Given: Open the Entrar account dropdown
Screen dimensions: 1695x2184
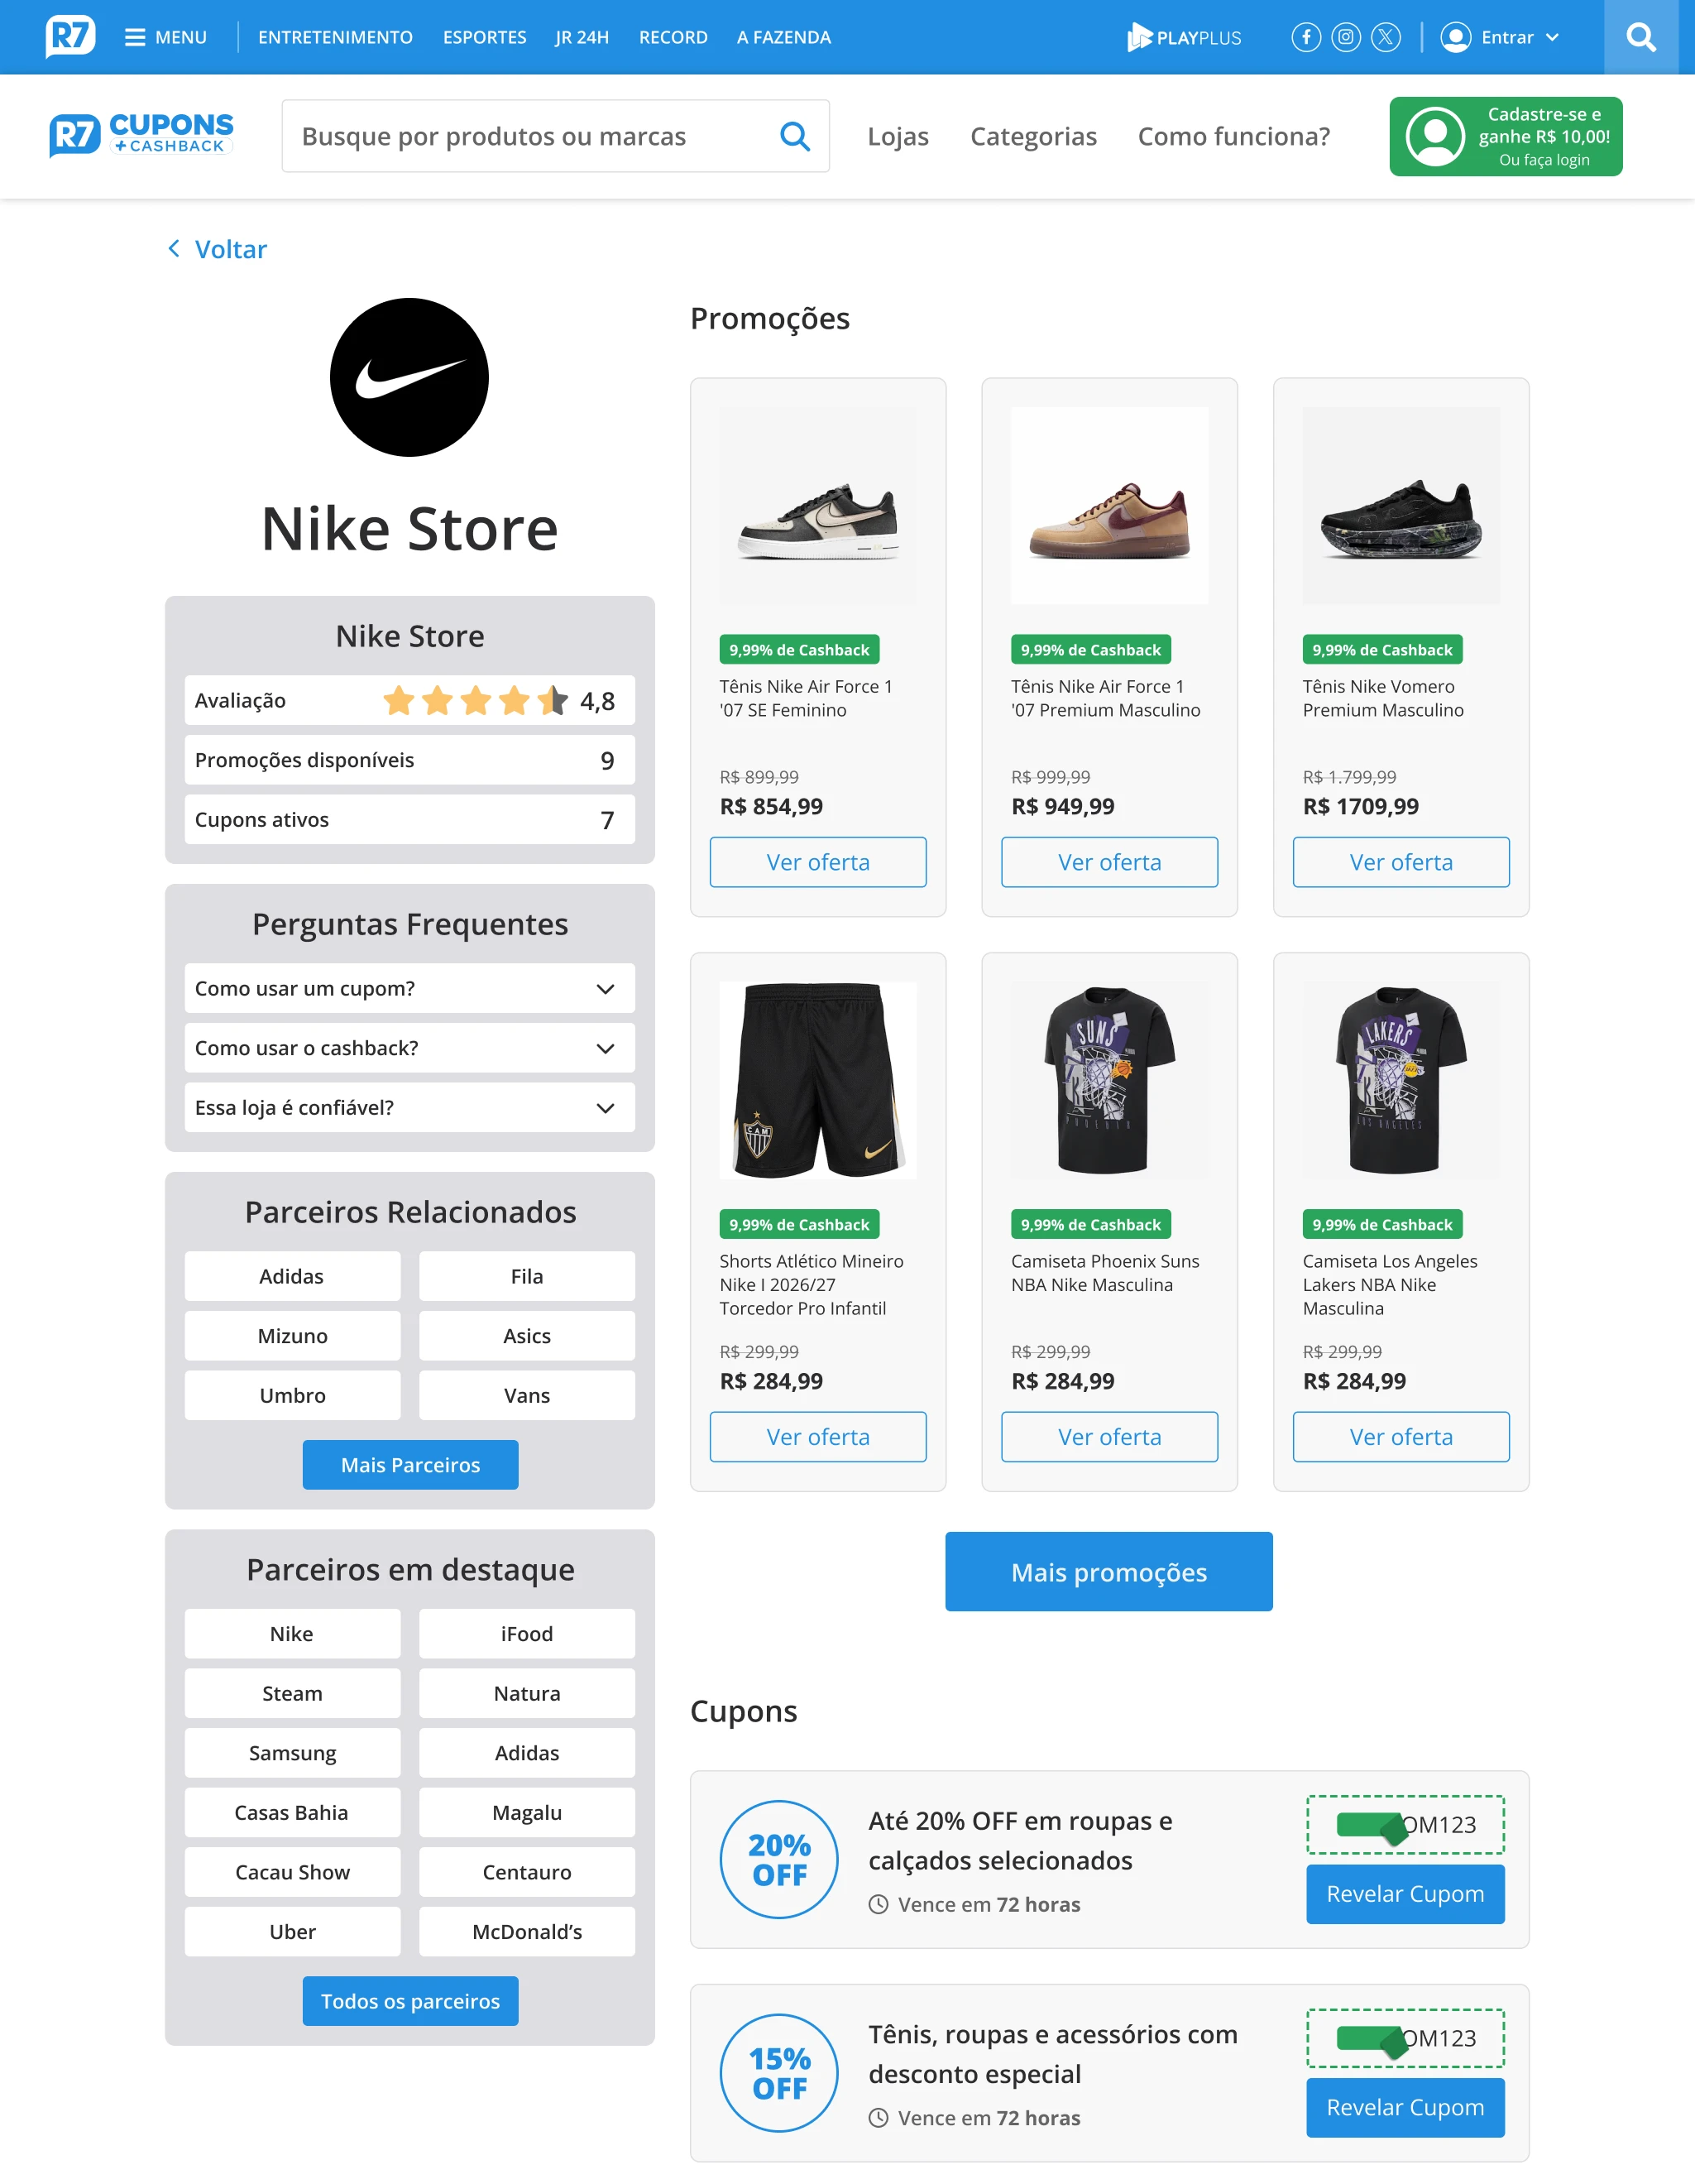Looking at the screenshot, I should (x=1500, y=37).
